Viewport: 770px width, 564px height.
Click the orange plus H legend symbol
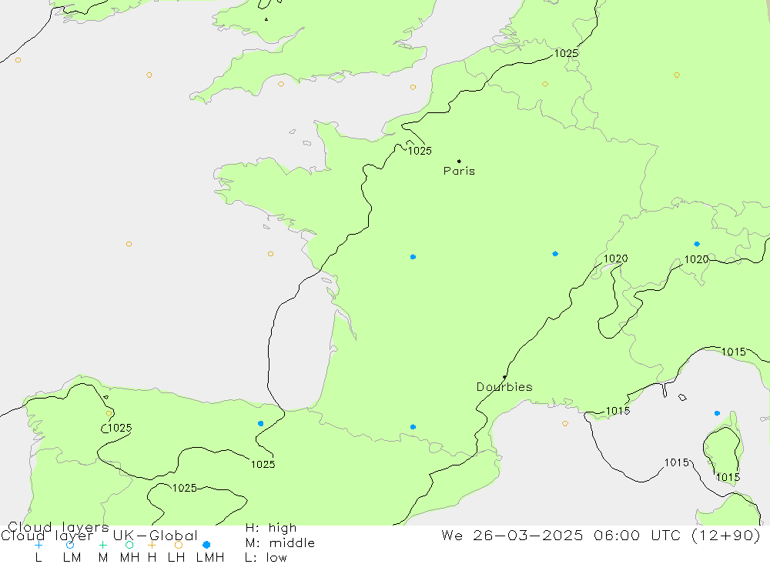pyautogui.click(x=152, y=545)
